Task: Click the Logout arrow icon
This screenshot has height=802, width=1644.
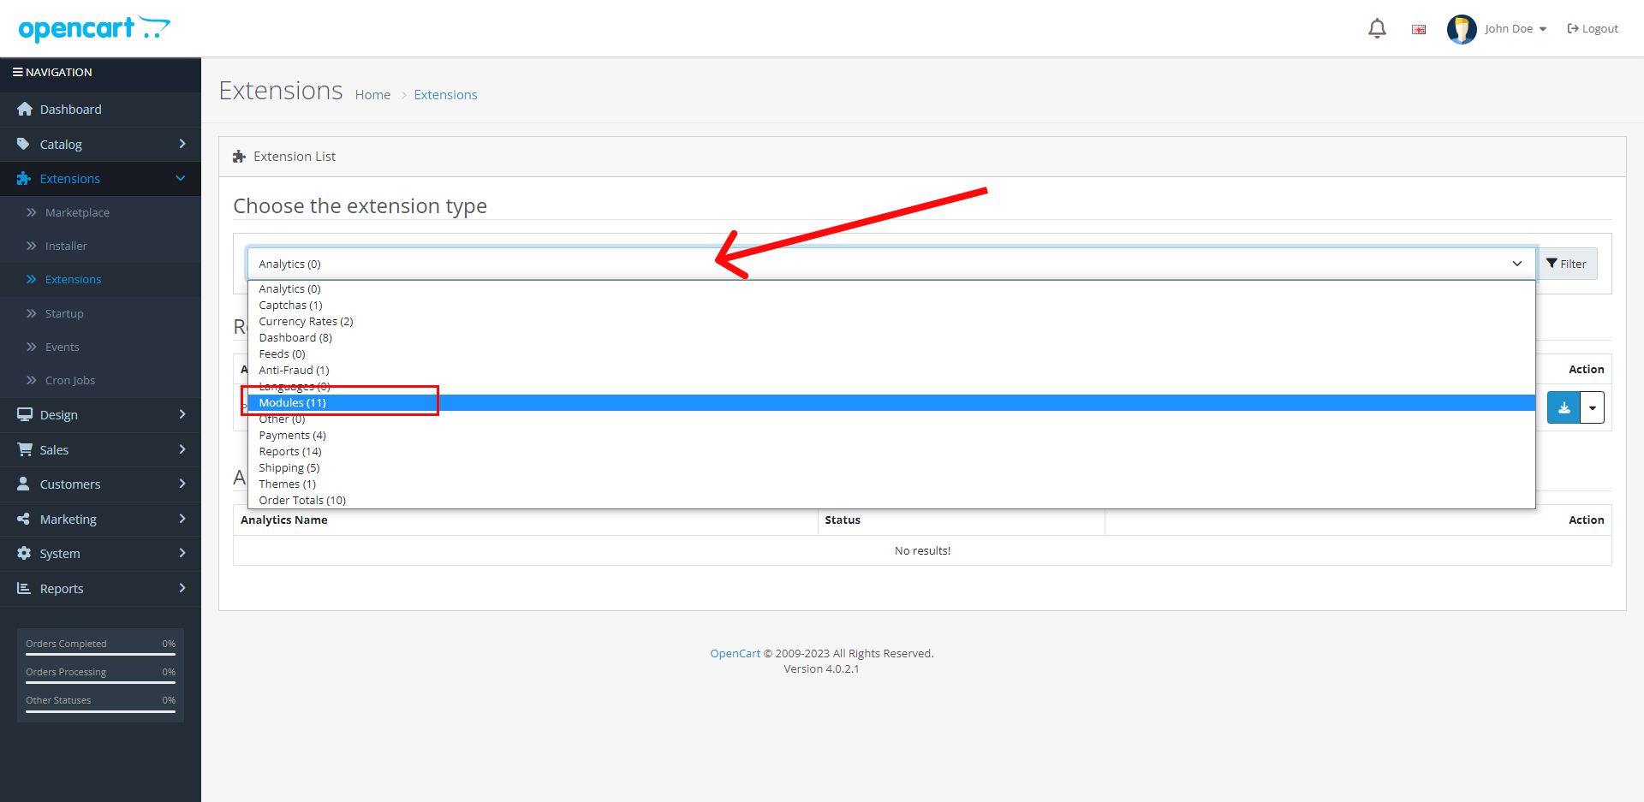Action: 1573,28
